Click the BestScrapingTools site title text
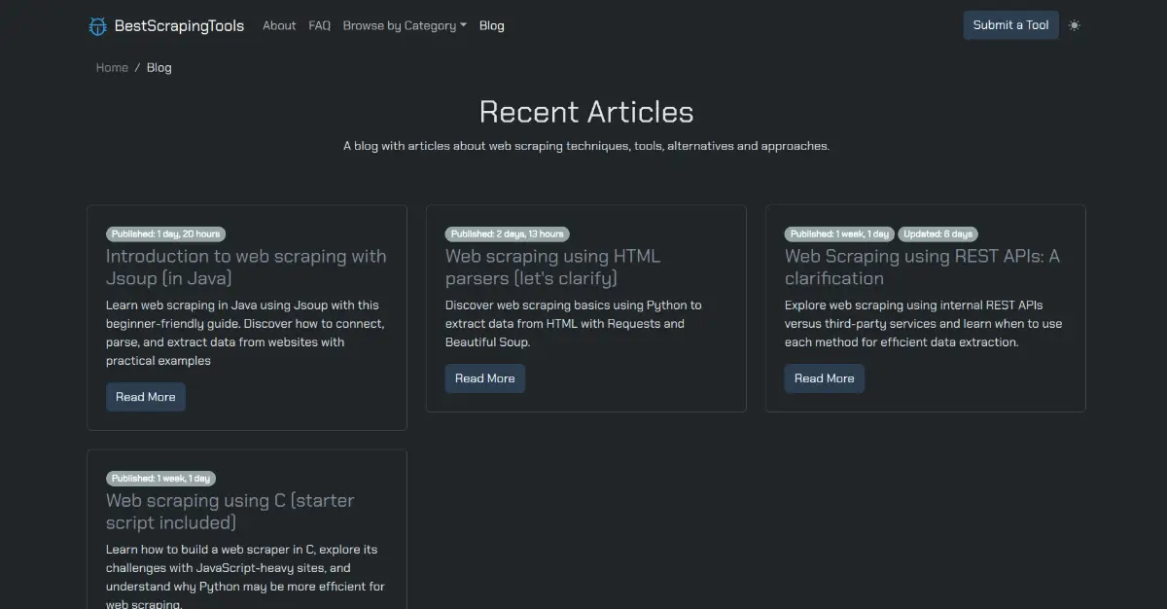This screenshot has height=609, width=1167. coord(177,25)
